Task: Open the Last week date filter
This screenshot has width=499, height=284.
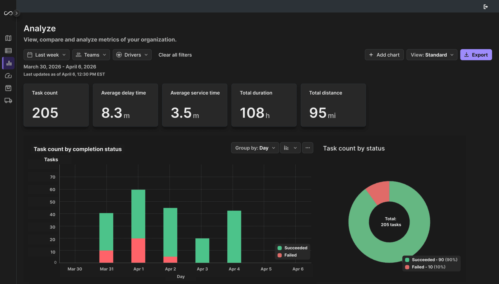Action: point(46,55)
